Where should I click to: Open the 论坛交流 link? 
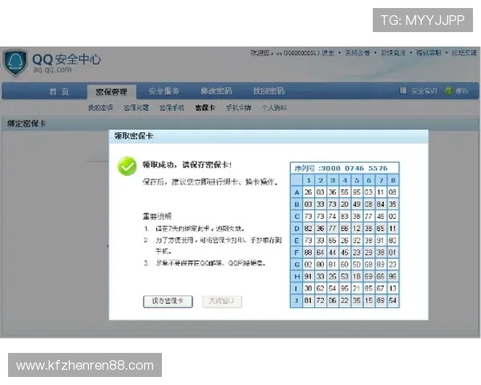(464, 53)
